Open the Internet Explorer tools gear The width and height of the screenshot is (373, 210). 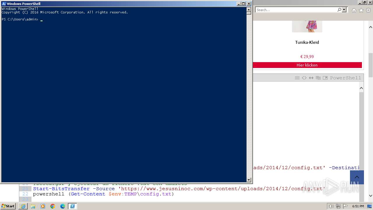pos(368,10)
